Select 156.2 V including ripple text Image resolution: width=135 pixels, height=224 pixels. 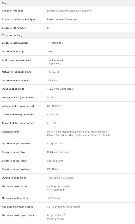pyautogui.click(x=60, y=89)
